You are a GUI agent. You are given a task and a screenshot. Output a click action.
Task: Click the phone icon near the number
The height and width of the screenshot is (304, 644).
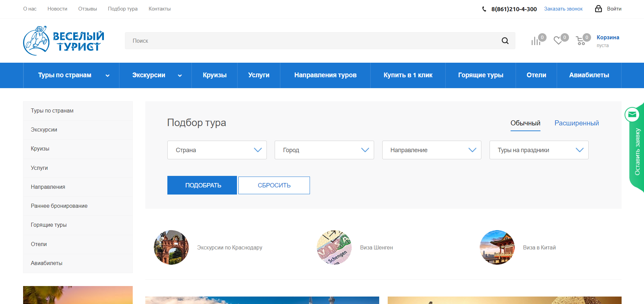484,9
